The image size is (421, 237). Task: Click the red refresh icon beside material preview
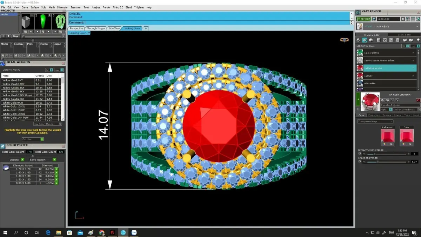[x=418, y=100]
